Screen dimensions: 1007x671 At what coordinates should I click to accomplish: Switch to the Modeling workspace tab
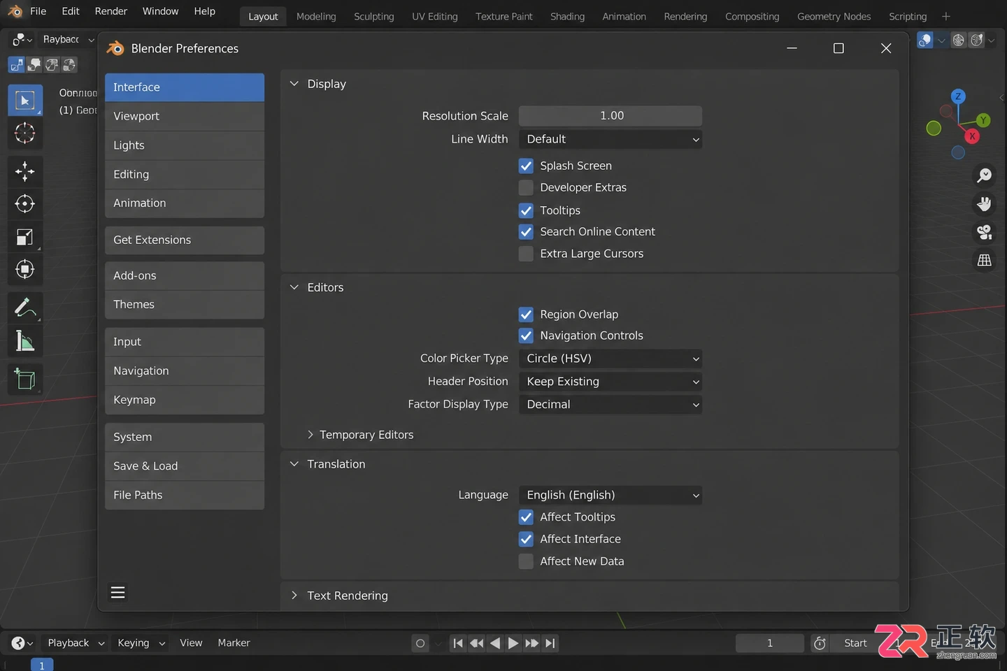pyautogui.click(x=316, y=16)
